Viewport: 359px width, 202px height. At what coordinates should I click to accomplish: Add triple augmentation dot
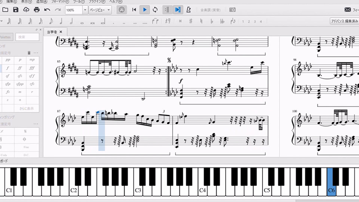(135, 23)
